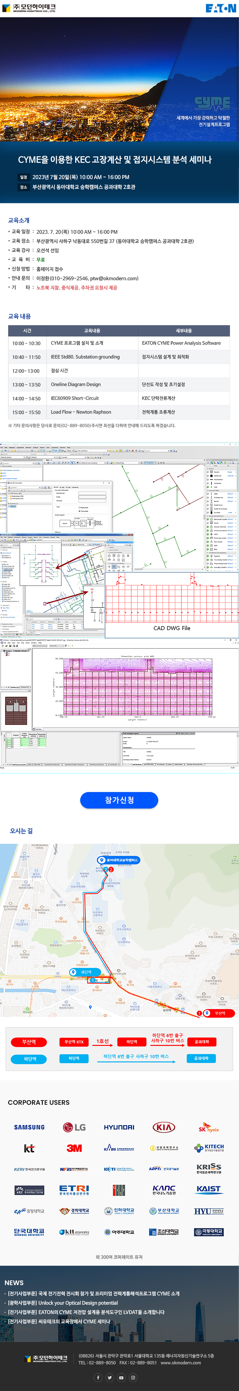Click the 부산역 KTX route pill
Viewport: 239px width, 1391px height.
74,1042
